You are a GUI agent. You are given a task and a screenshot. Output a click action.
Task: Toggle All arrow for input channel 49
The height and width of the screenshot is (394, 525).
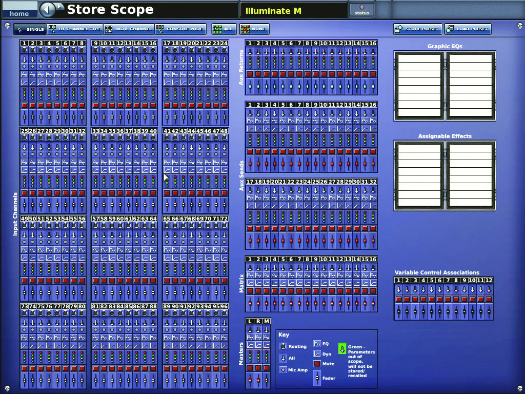[x=25, y=235]
